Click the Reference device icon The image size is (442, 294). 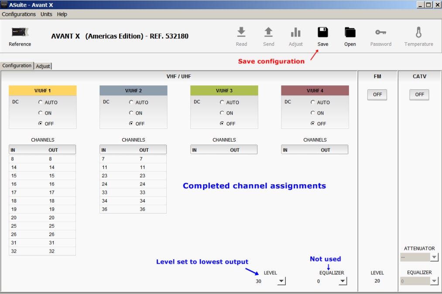20,33
